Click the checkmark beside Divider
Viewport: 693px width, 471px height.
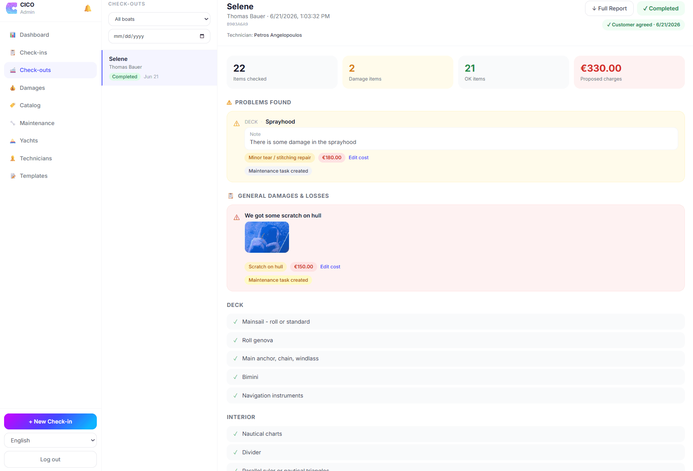235,452
